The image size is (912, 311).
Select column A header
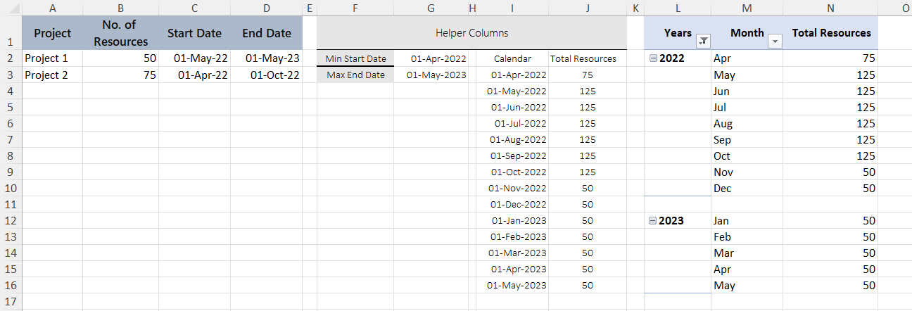coord(53,8)
